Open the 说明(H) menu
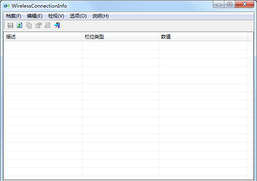 [100, 16]
